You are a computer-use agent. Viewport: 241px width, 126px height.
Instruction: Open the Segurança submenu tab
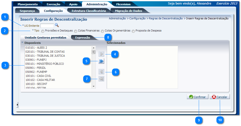27,11
